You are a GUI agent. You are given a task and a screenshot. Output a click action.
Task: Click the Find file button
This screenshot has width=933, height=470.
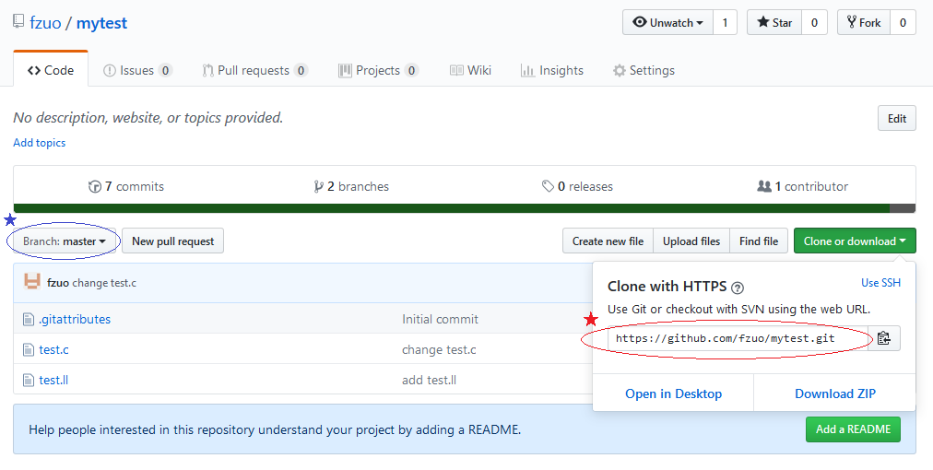click(x=759, y=241)
